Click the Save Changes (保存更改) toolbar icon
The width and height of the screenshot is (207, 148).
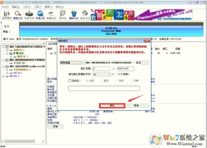6,15
